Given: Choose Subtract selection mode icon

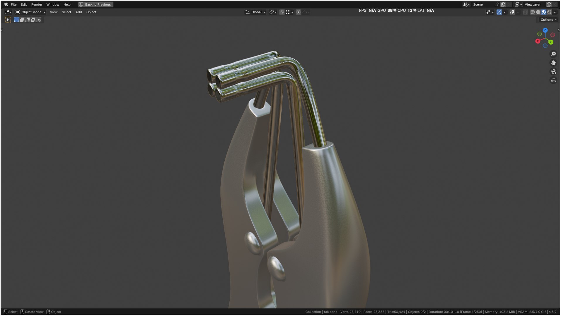Looking at the screenshot, I should coord(28,20).
